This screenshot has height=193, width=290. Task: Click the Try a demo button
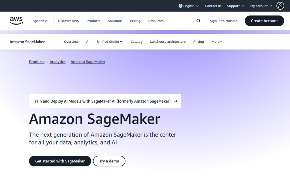tap(109, 161)
